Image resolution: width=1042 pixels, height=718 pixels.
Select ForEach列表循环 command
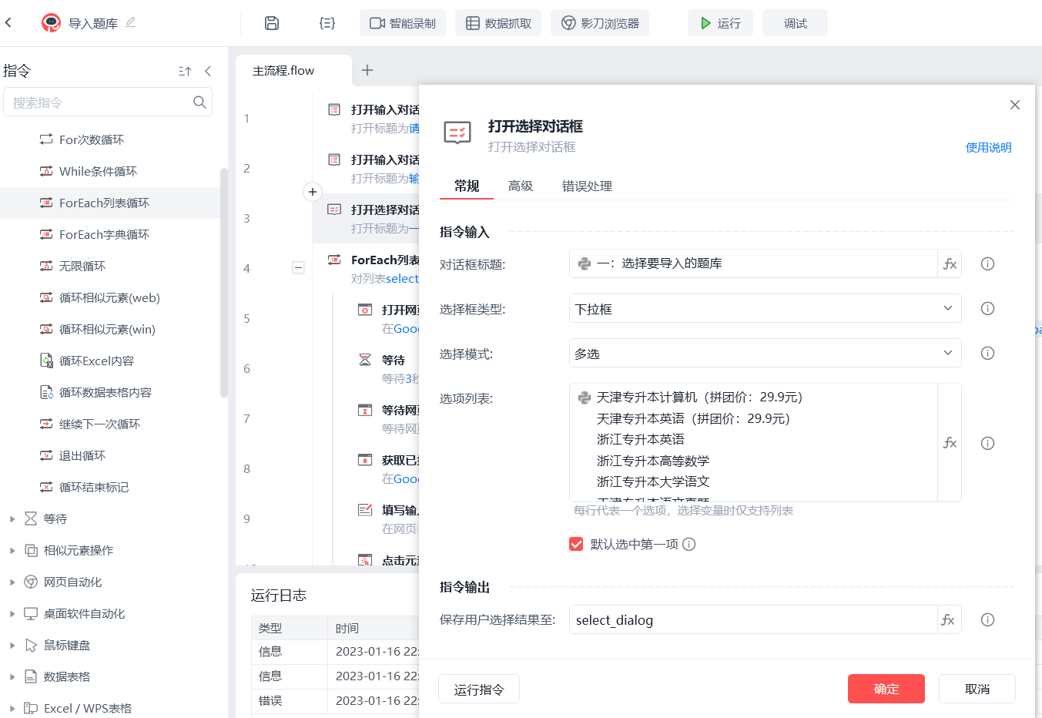[x=110, y=203]
